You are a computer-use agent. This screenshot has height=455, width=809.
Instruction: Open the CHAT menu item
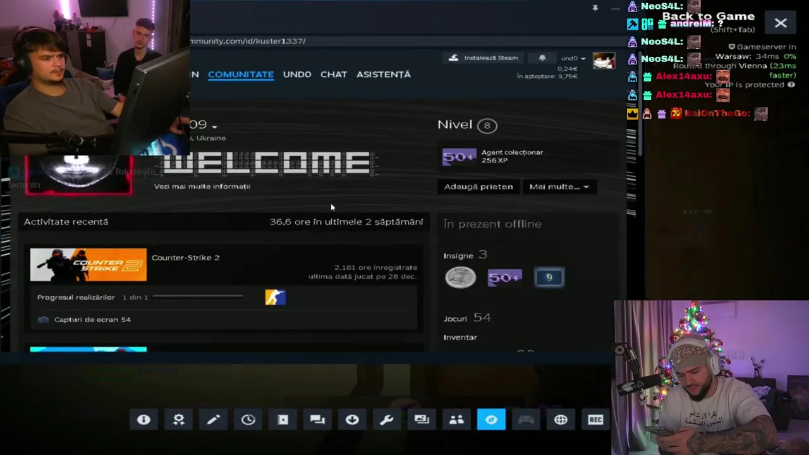(334, 74)
